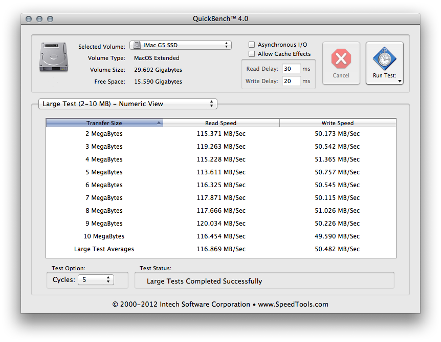Select the Large Test Averages row

221,249
